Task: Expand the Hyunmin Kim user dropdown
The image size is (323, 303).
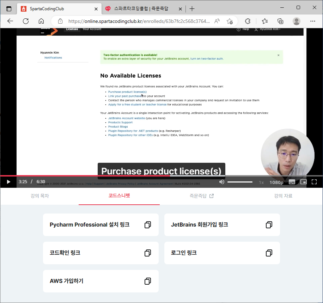Action: click(267, 29)
